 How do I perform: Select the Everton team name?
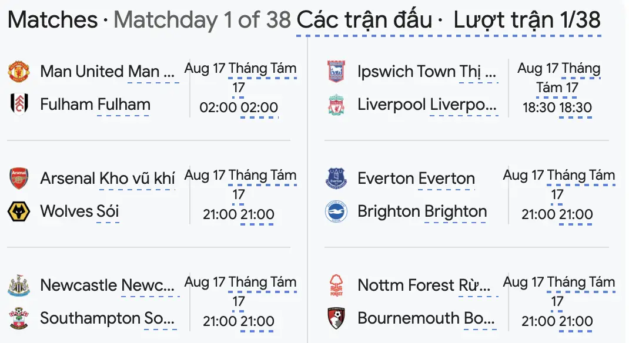386,179
